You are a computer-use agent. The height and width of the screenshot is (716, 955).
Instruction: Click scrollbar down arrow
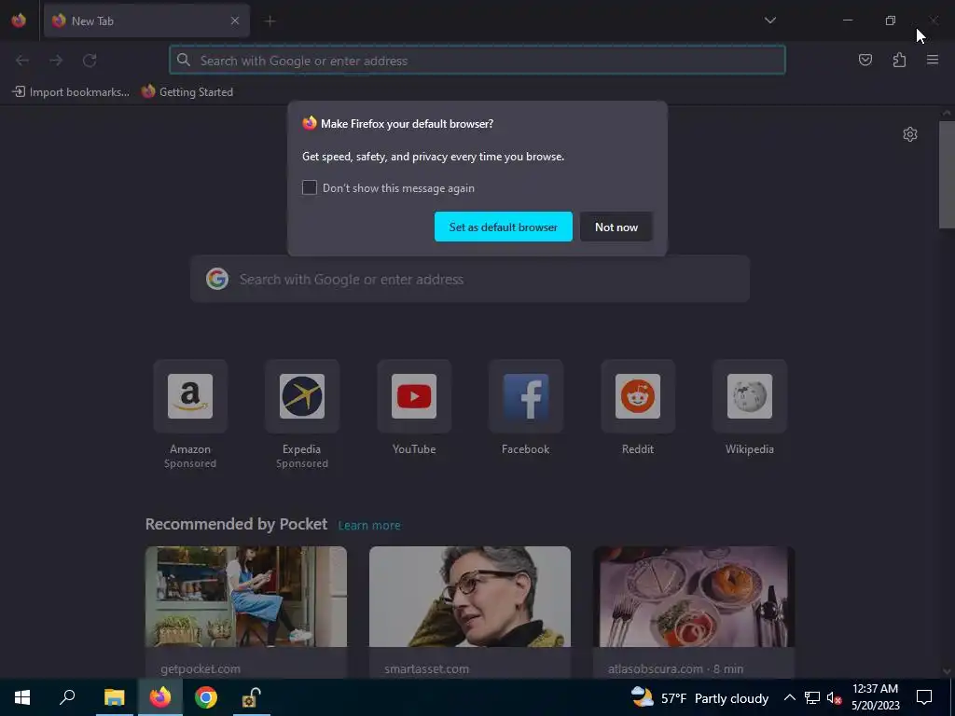[x=947, y=671]
